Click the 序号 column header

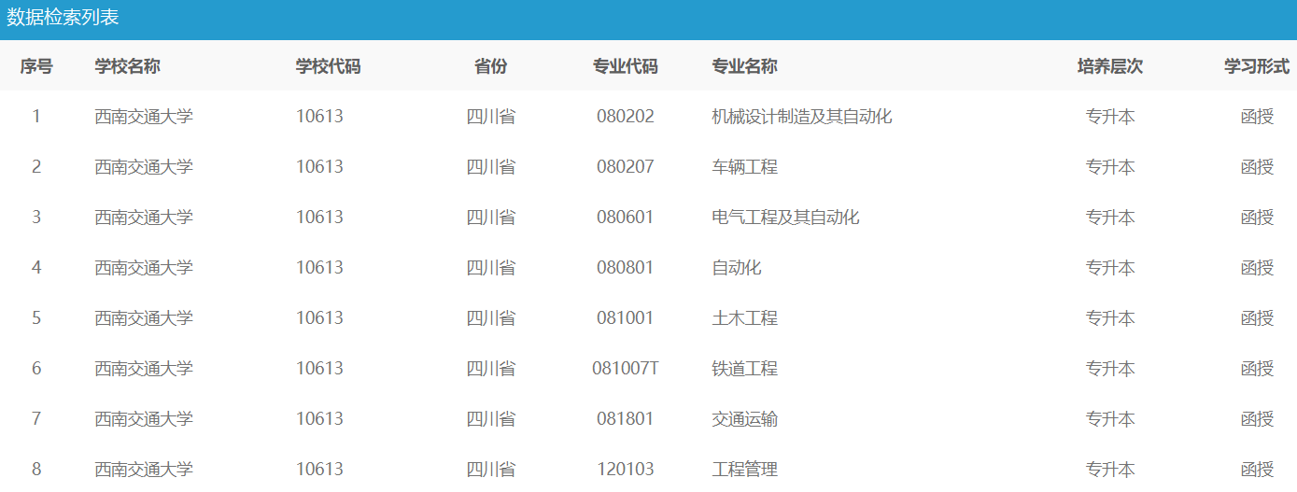36,66
